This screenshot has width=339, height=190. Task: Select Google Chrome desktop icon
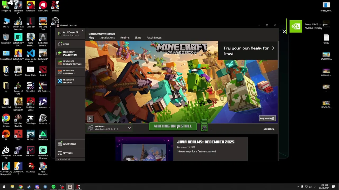point(6,120)
